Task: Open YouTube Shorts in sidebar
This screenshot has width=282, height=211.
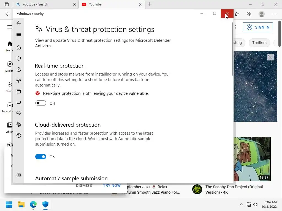Action: pyautogui.click(x=9, y=87)
